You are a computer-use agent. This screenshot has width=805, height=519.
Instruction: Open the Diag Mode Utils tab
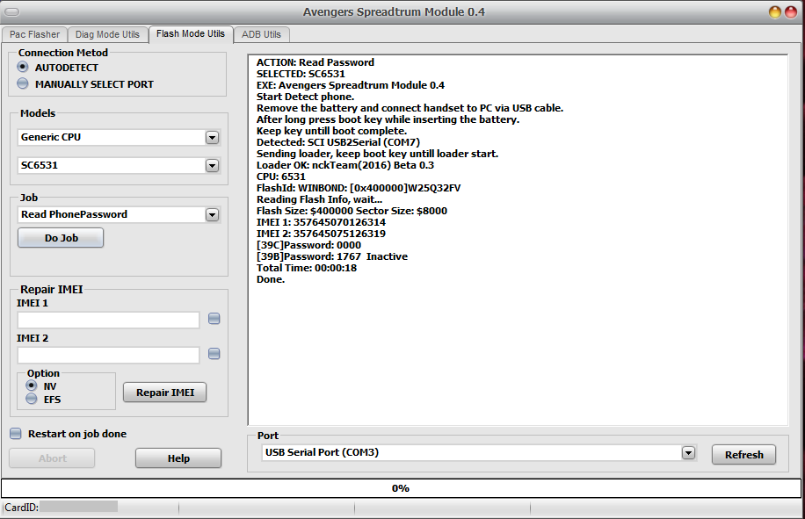tap(107, 34)
